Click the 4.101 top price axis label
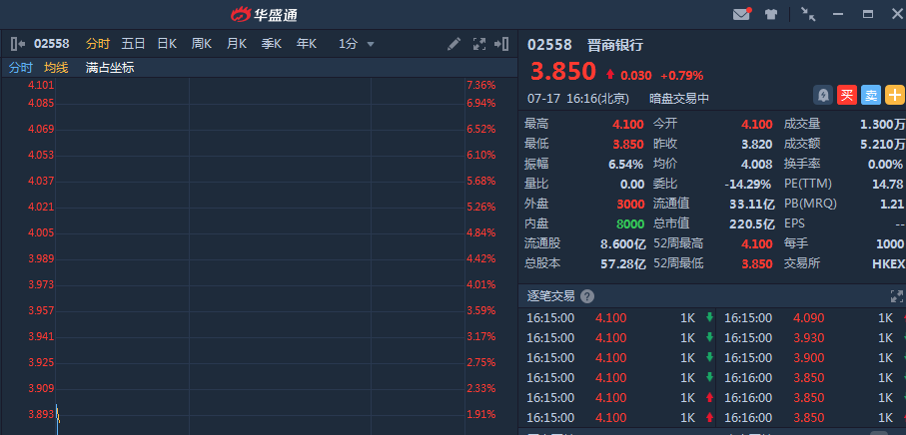 pos(41,86)
